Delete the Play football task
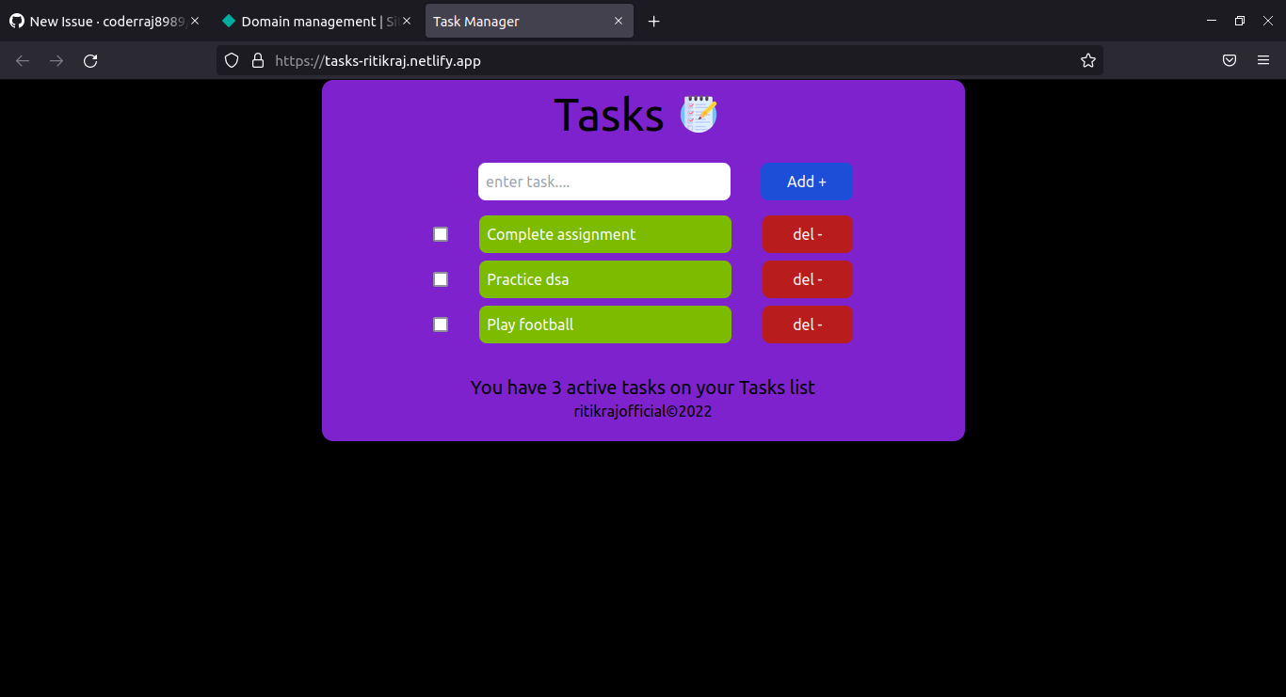The image size is (1286, 697). [807, 324]
